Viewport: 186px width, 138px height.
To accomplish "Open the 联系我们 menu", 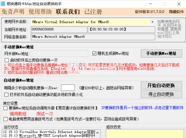I will (x=68, y=12).
